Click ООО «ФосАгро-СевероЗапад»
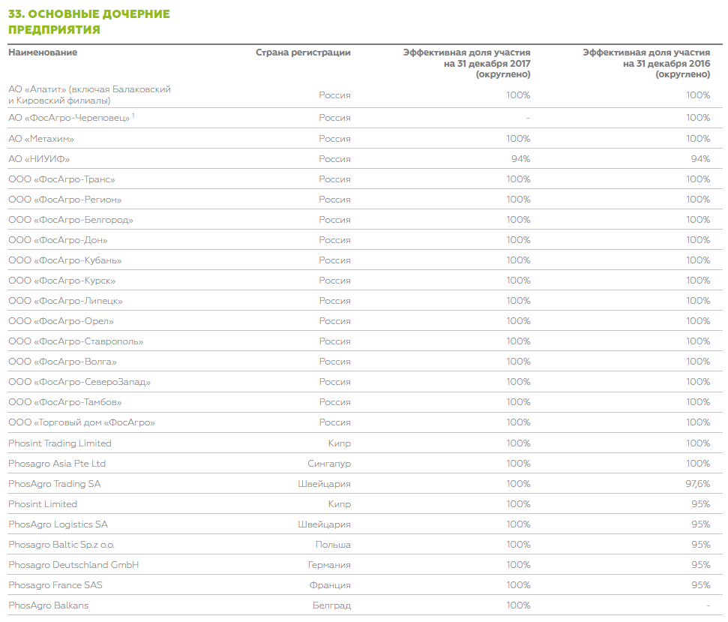Image resolution: width=728 pixels, height=622 pixels. click(79, 382)
